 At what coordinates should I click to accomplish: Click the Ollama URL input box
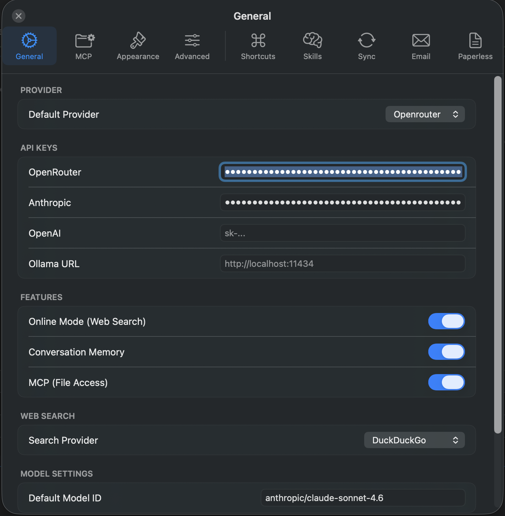click(x=342, y=263)
